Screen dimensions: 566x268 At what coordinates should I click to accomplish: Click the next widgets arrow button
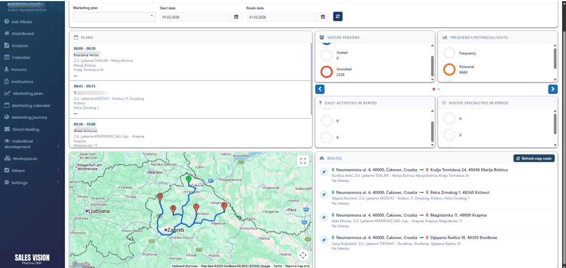click(553, 90)
